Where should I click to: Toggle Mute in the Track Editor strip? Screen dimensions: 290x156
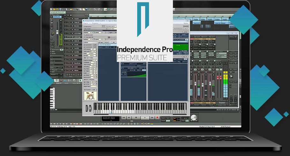[52, 23]
